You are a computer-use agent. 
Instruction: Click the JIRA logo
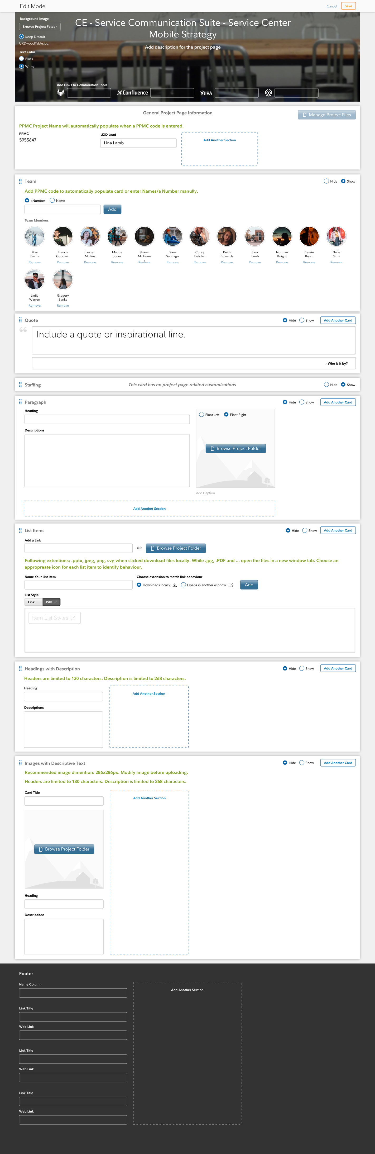206,93
